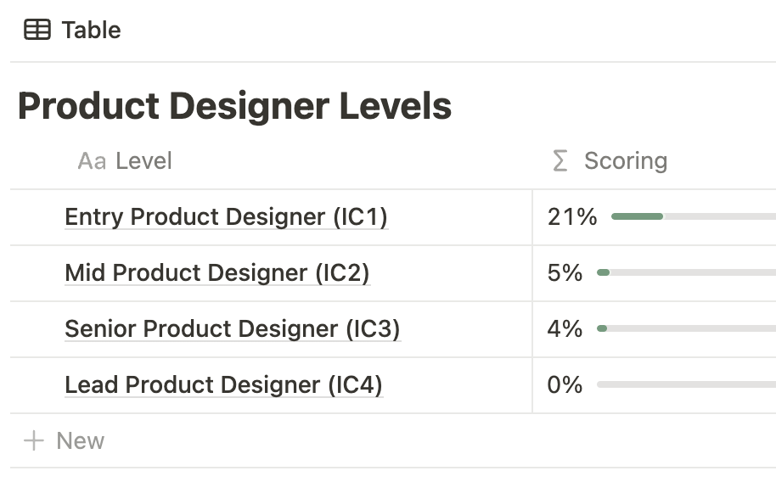Screen dimensions: 776x482
Task: Open the Scoring column header menu
Action: tap(625, 161)
